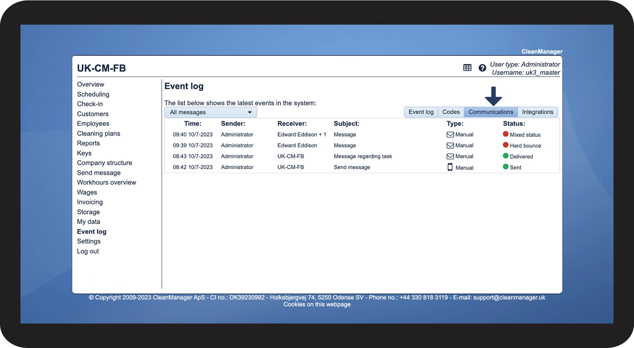Open Scheduling from sidebar
The width and height of the screenshot is (634, 348).
tap(93, 94)
